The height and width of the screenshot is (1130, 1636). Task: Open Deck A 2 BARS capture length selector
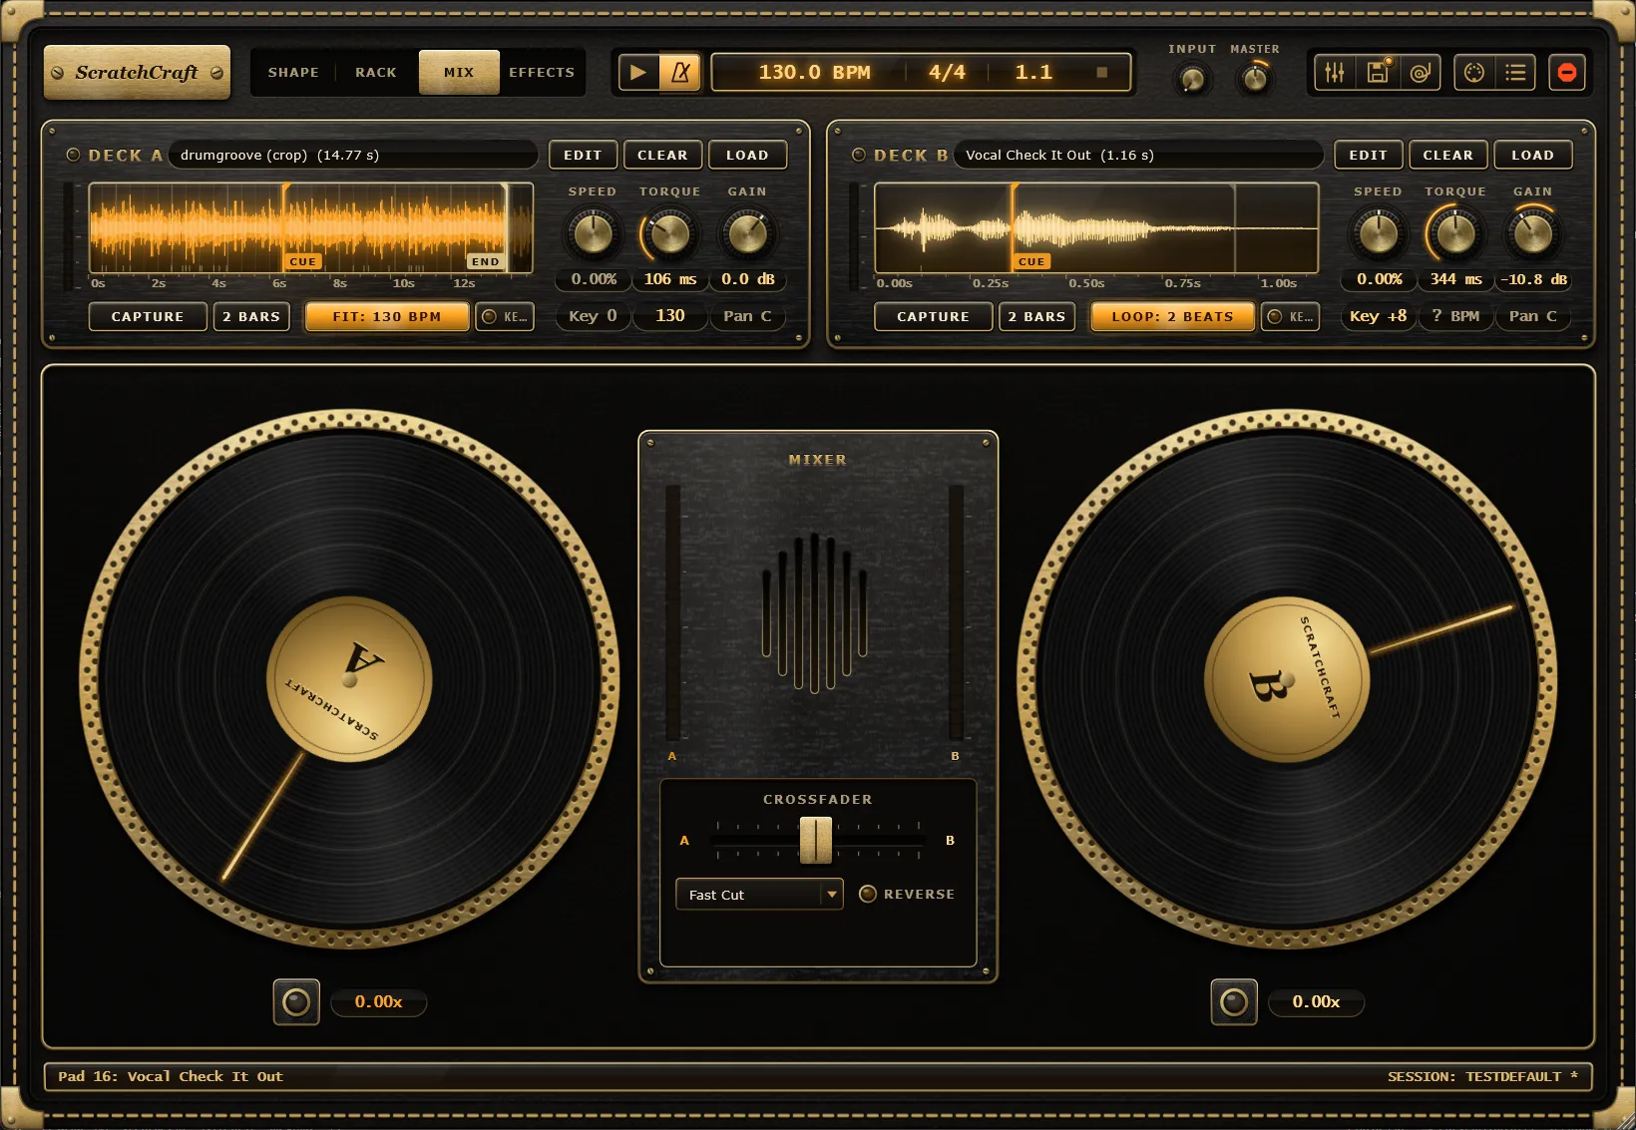(251, 317)
